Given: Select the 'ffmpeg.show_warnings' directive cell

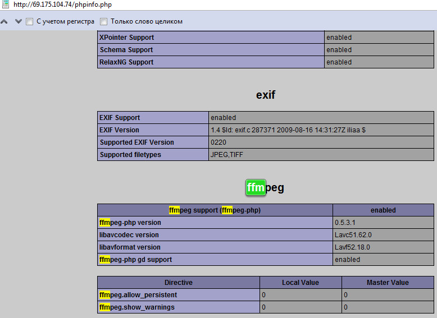Looking at the screenshot, I should (137, 307).
